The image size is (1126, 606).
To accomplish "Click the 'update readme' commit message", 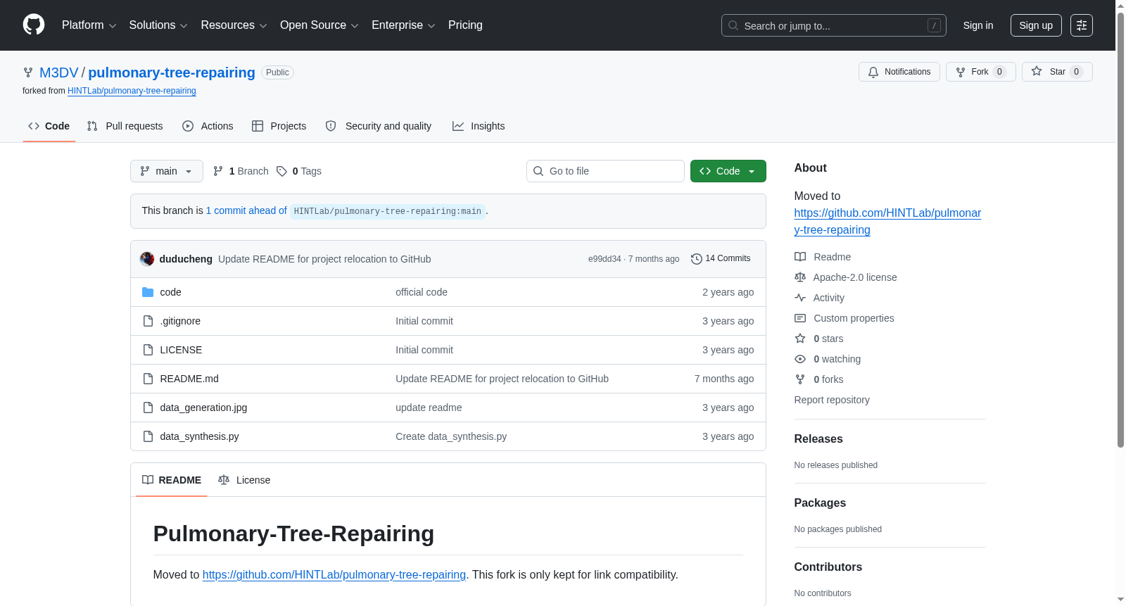I will coord(429,408).
